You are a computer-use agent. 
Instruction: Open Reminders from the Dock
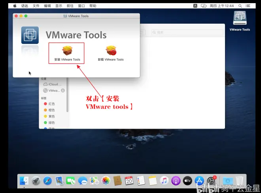(x=141, y=181)
